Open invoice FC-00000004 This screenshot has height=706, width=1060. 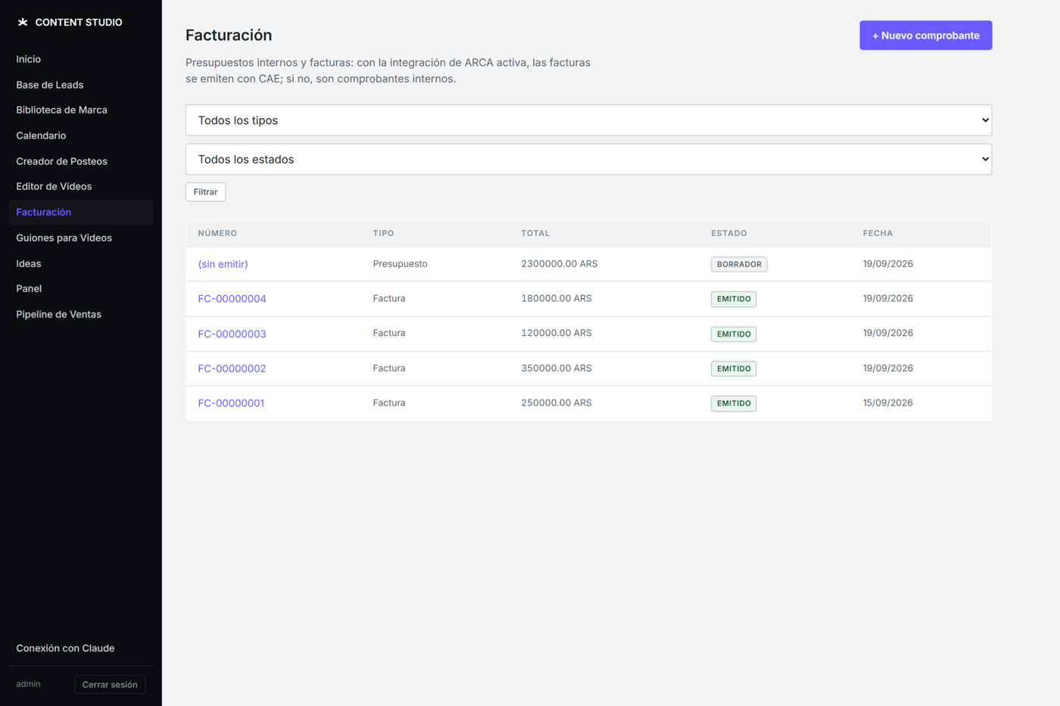coord(232,299)
